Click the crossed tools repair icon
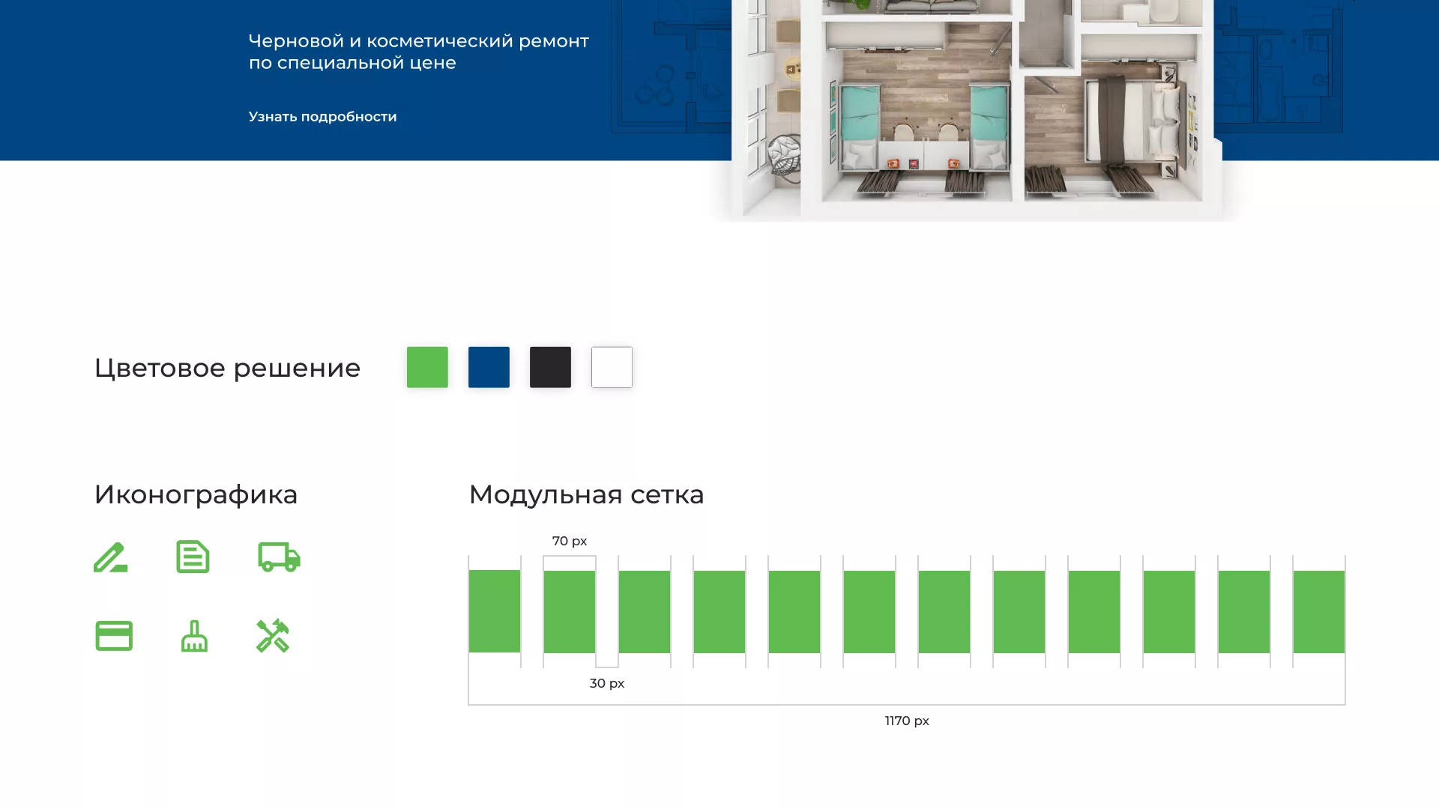Image resolution: width=1439 pixels, height=809 pixels. (274, 636)
